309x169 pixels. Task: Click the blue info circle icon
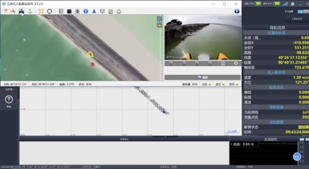[x=86, y=11]
